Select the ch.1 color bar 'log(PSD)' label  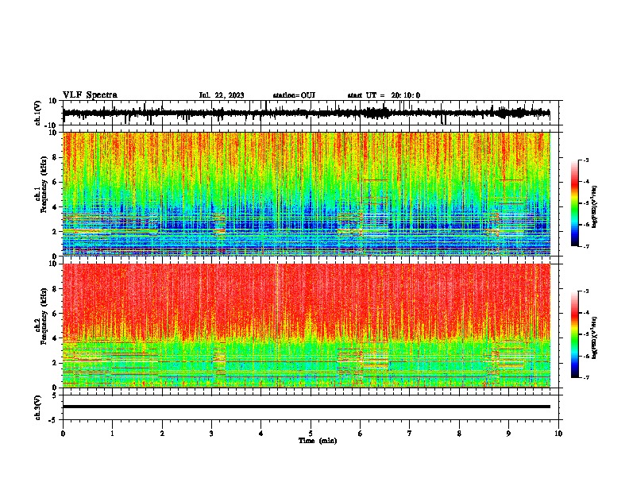[x=595, y=207]
